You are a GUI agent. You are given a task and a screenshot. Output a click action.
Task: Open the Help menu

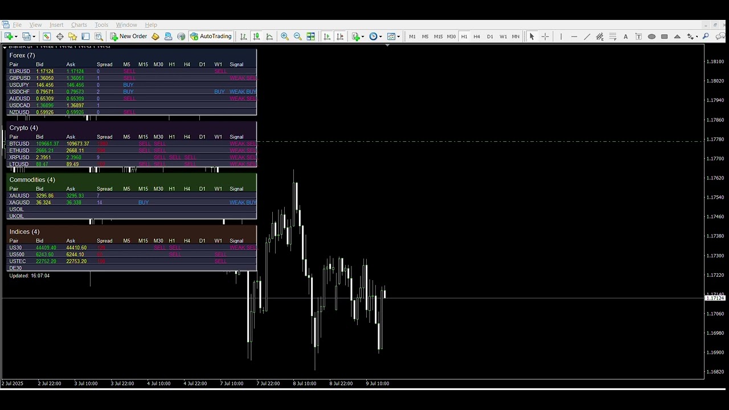click(151, 25)
